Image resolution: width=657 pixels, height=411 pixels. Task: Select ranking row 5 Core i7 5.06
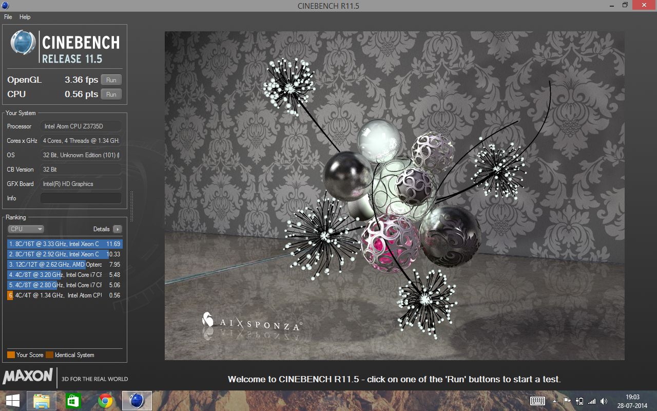(x=65, y=285)
